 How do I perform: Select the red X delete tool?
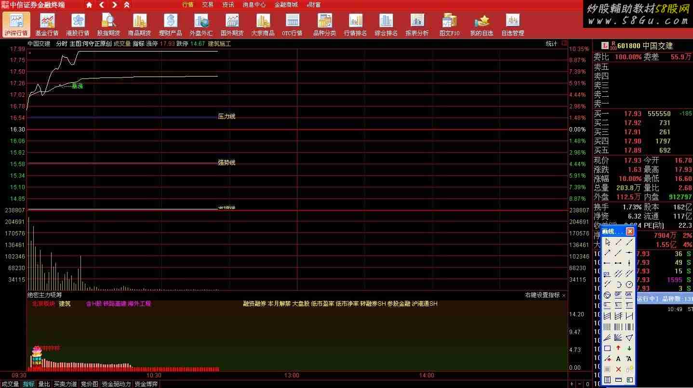[618, 369]
